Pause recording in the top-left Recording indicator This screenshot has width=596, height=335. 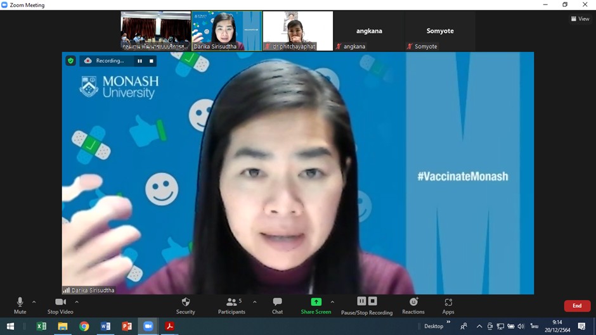[x=140, y=61]
